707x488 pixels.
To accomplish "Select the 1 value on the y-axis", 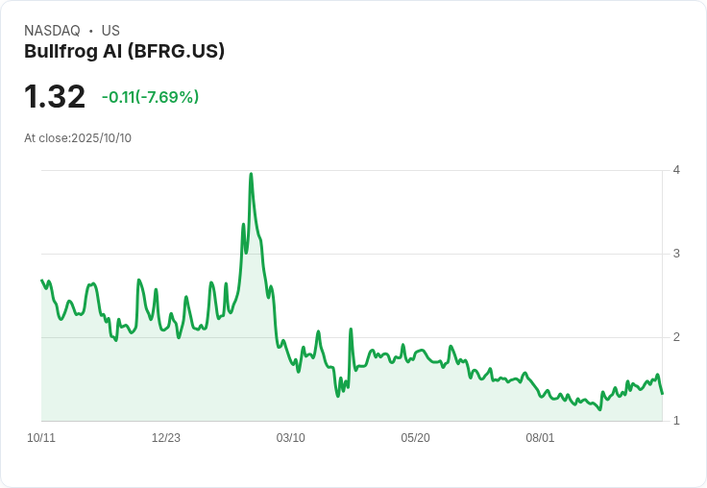I will click(676, 421).
